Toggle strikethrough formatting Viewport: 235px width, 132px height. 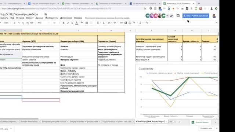[72, 23]
